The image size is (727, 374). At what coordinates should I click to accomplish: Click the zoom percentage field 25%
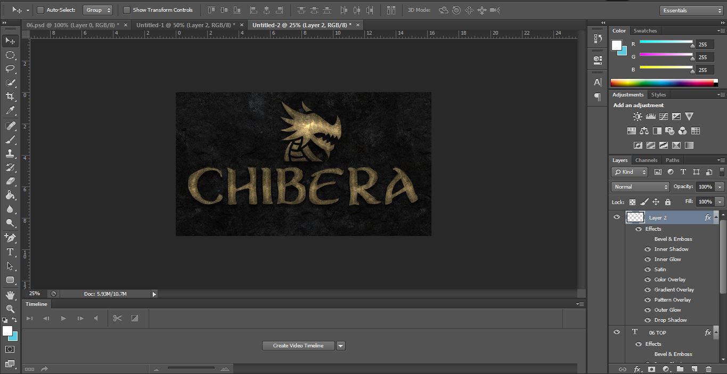coord(35,294)
